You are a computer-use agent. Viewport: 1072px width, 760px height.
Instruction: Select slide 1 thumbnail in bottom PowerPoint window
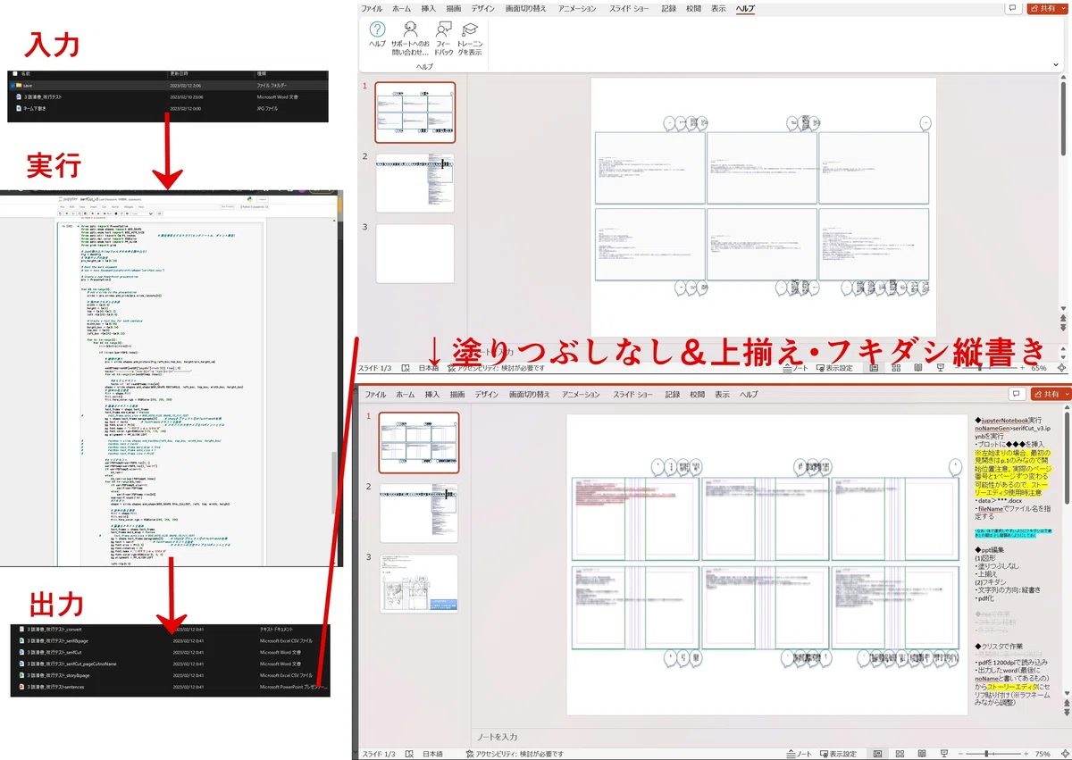[x=419, y=444]
